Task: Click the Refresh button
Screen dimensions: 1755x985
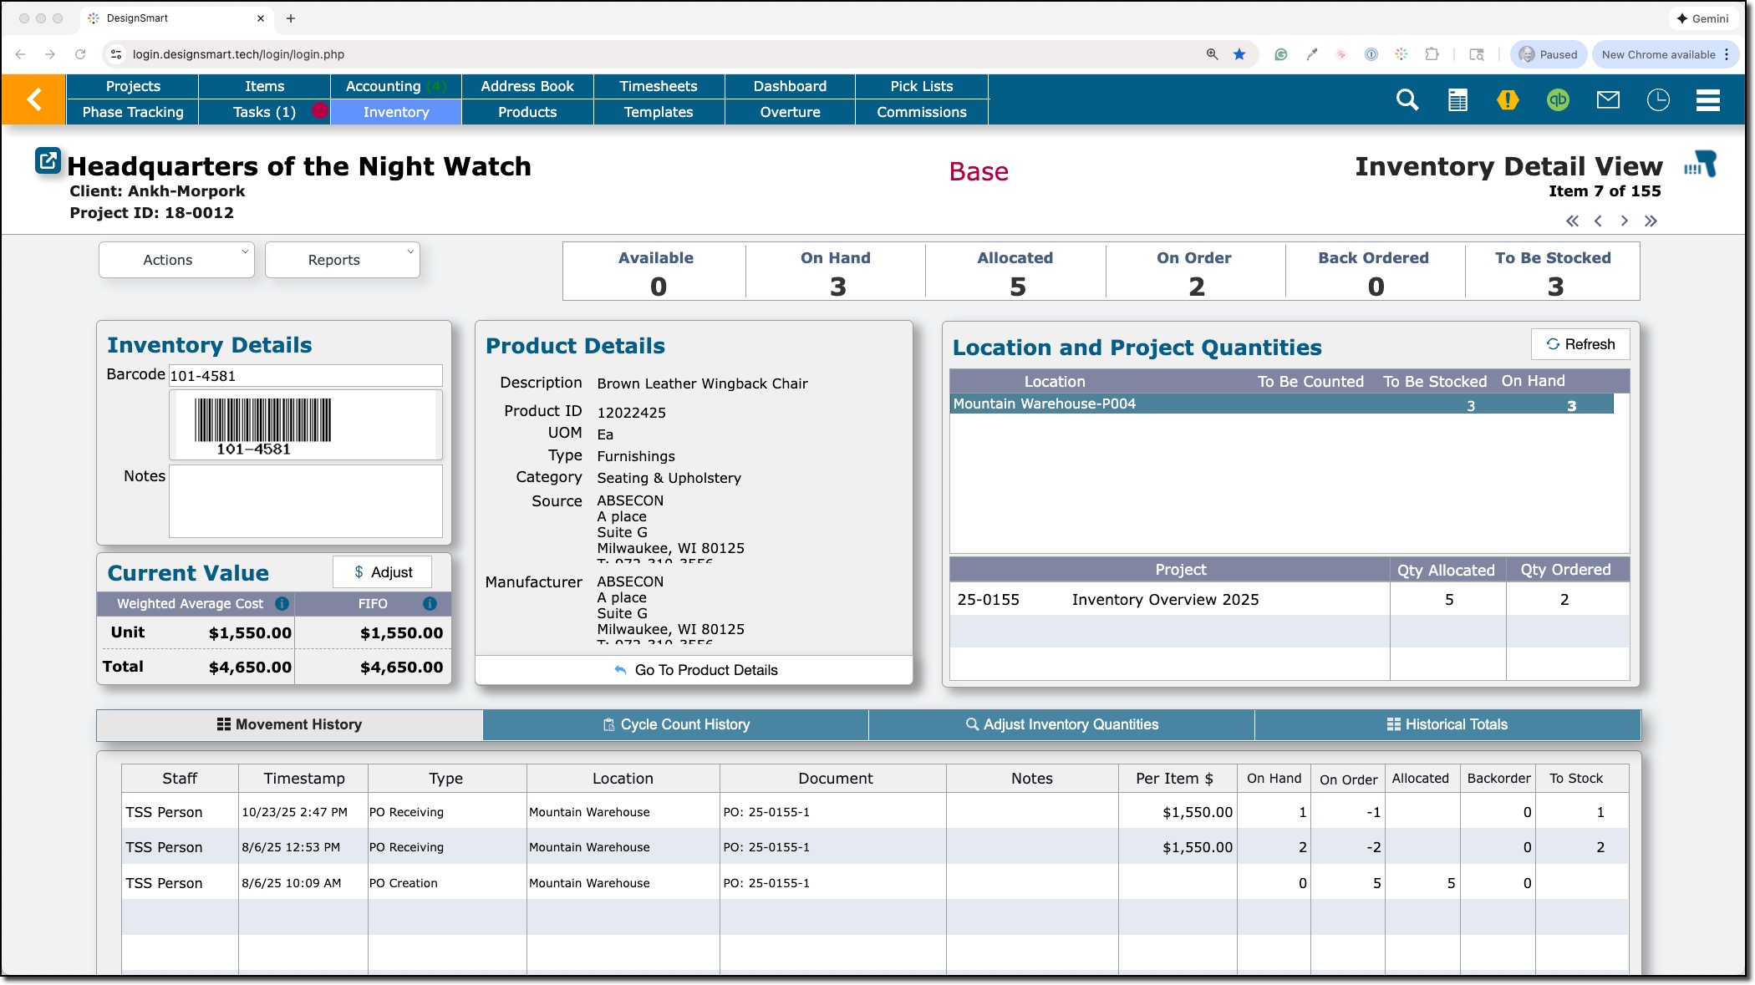Action: [1580, 344]
